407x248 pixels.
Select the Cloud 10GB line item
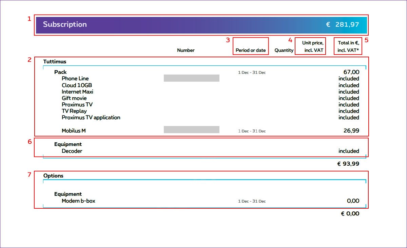pos(77,85)
